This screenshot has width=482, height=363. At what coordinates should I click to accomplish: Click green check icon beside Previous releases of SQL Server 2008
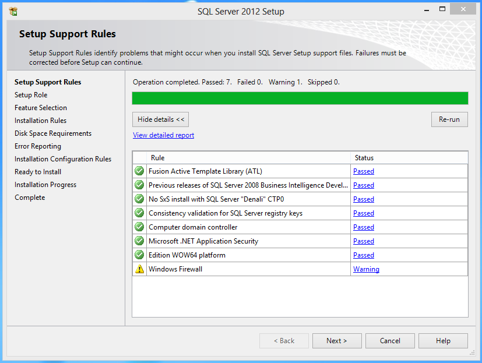[139, 185]
